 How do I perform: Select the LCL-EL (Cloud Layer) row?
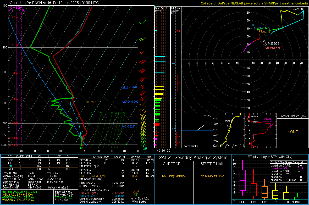117,176
